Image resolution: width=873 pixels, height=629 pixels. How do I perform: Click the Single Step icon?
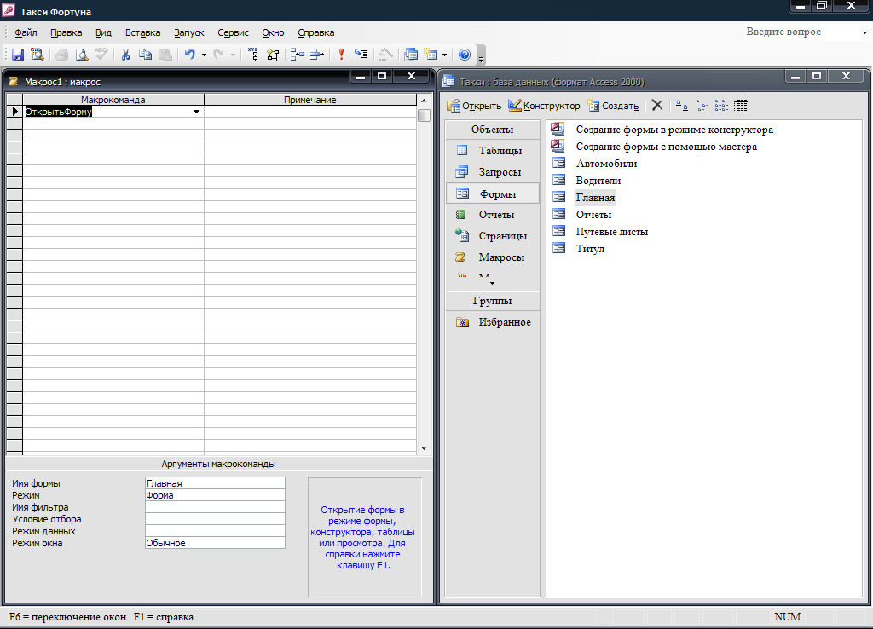point(361,55)
